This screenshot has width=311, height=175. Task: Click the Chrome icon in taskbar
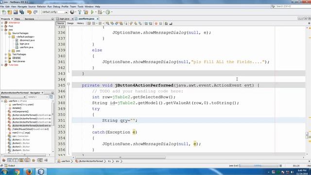17,172
